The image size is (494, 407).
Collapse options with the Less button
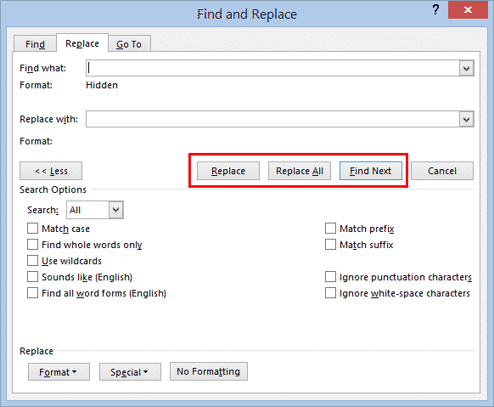point(51,171)
